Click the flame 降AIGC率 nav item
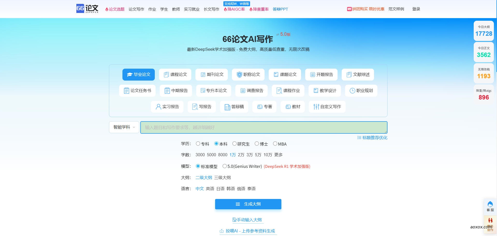The width and height of the screenshot is (497, 236). coord(234,9)
